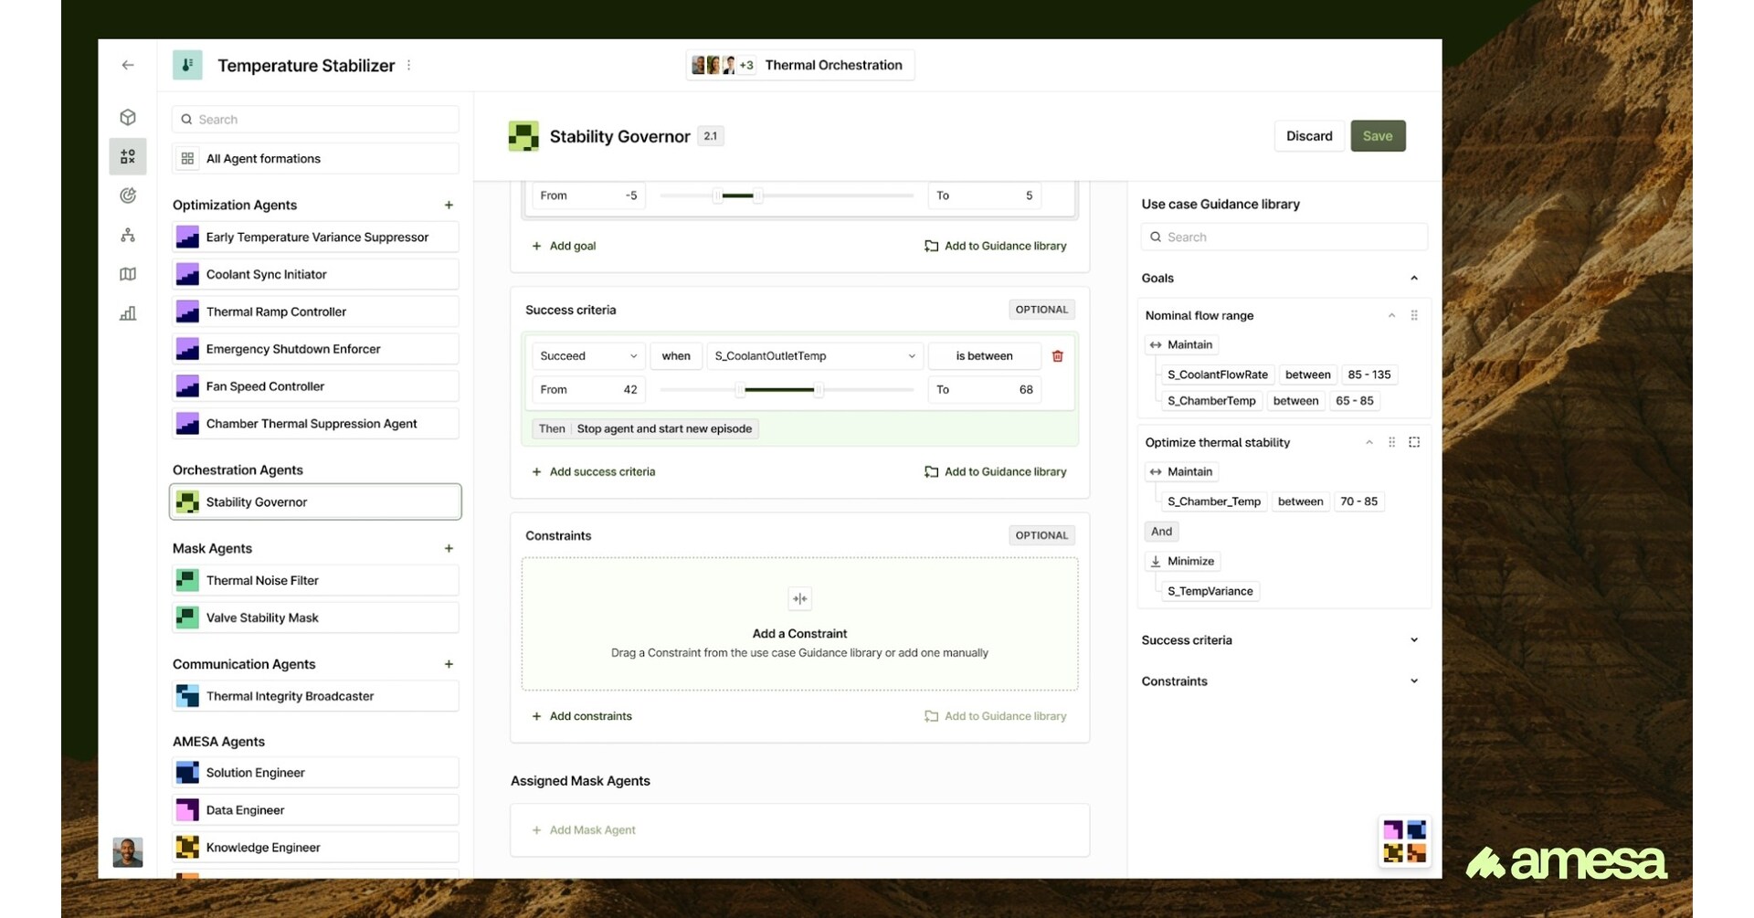Delete the success criteria with trash icon
Image resolution: width=1754 pixels, height=918 pixels.
1057,356
